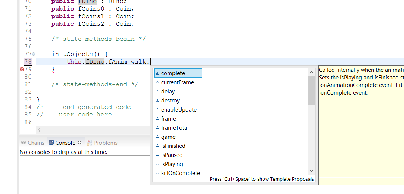This screenshot has width=404, height=194.
Task: Click the property icon beside 'game'
Action: (x=157, y=137)
